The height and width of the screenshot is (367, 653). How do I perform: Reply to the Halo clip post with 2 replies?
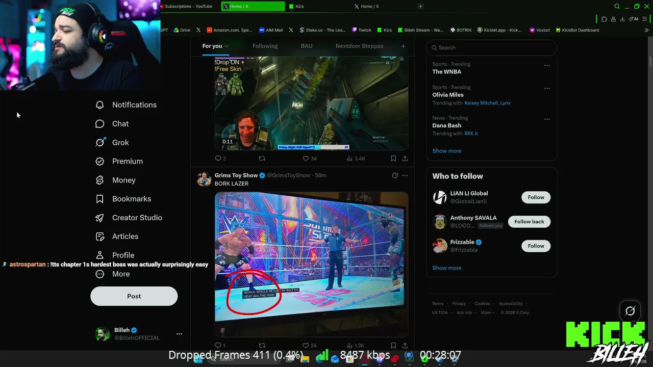[x=220, y=159]
